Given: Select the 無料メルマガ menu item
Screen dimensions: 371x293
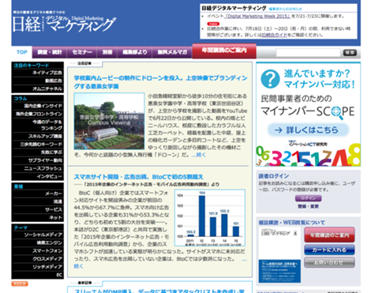Looking at the screenshot, I should pyautogui.click(x=172, y=52).
